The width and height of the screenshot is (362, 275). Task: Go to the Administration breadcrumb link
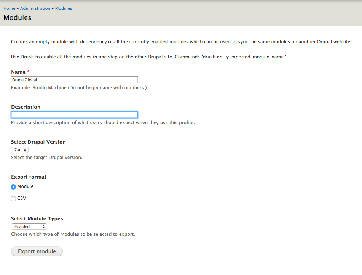[35, 8]
